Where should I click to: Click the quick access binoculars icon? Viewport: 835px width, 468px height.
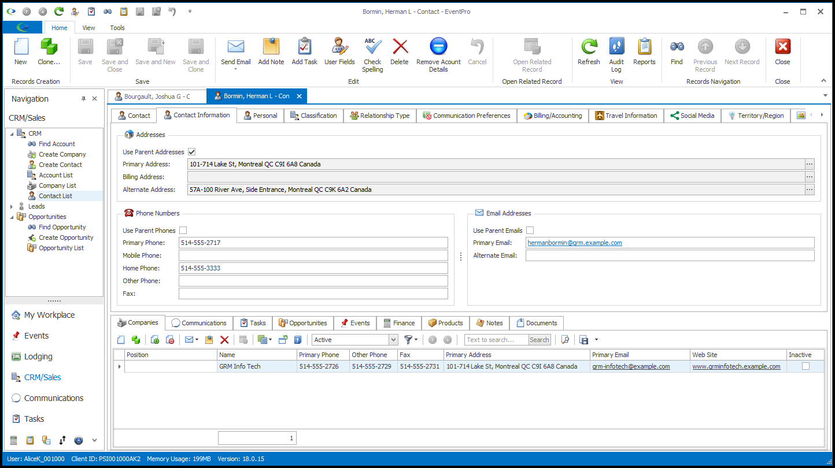(x=108, y=12)
